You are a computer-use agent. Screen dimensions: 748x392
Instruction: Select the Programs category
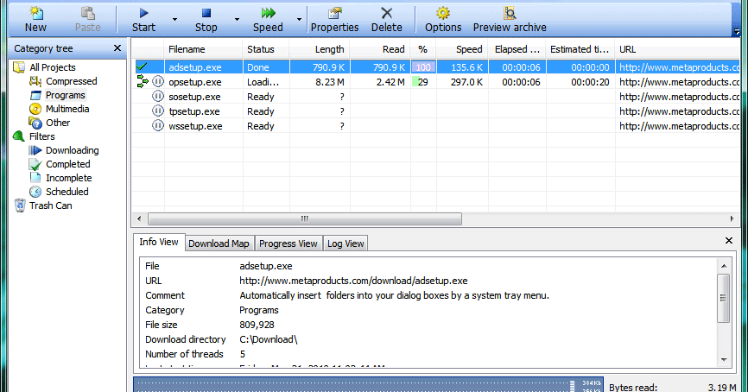coord(66,95)
